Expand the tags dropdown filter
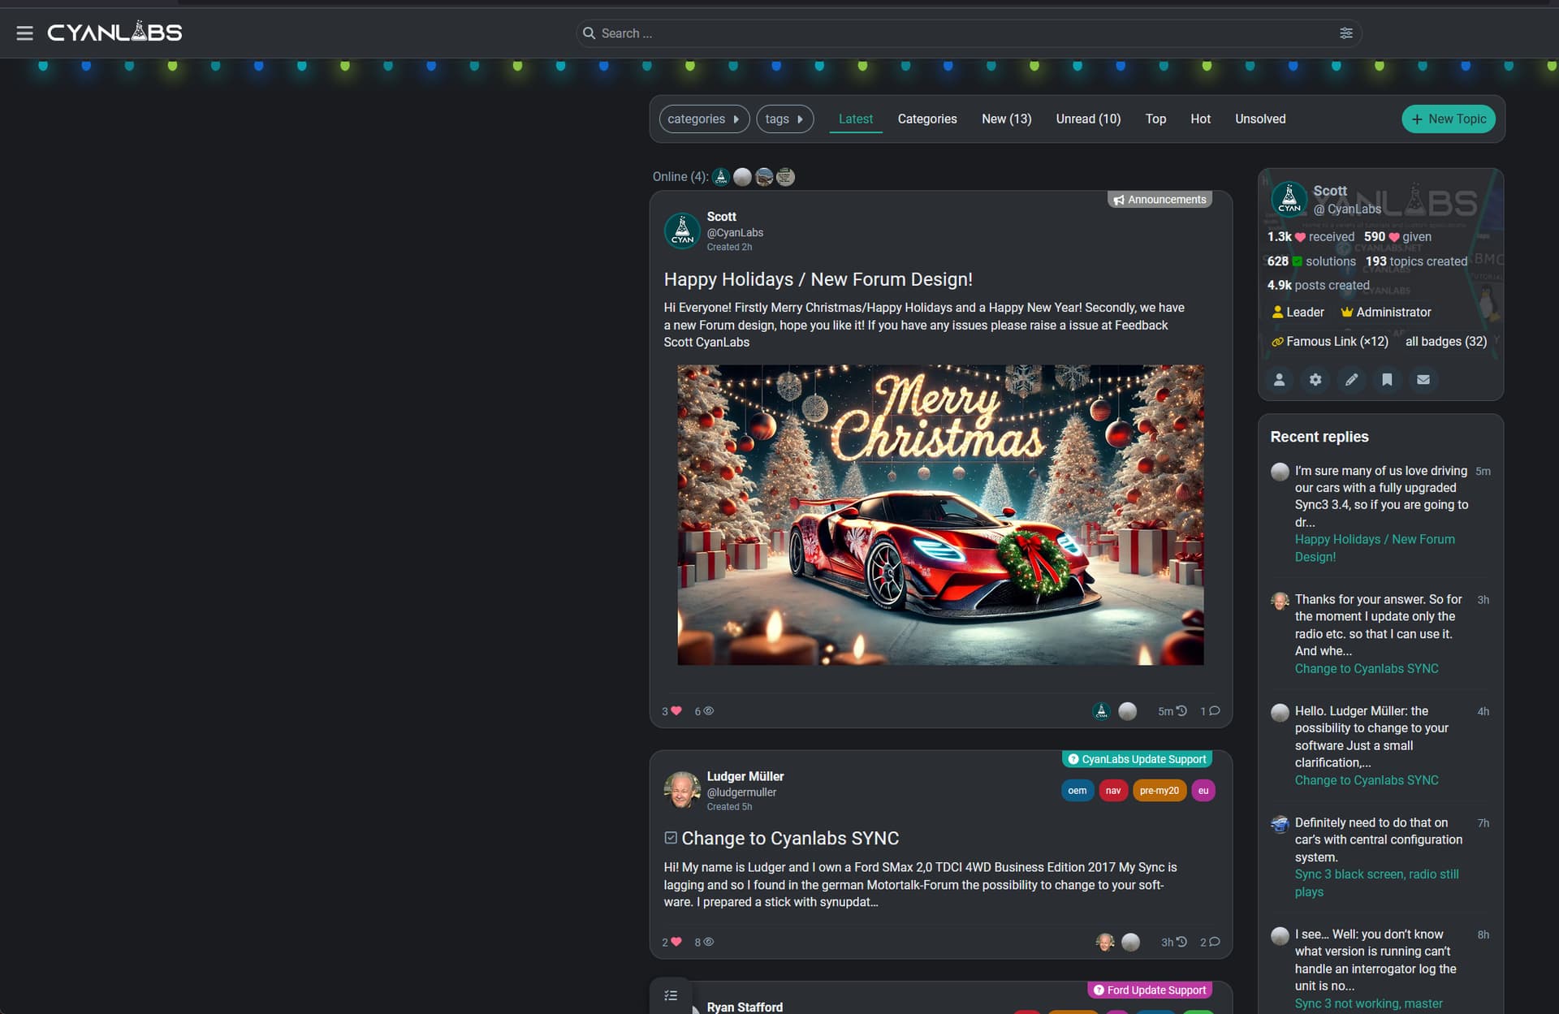This screenshot has width=1559, height=1014. [784, 119]
